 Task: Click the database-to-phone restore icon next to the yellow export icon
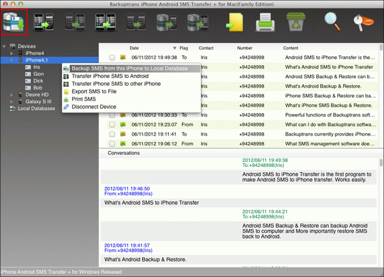198,22
